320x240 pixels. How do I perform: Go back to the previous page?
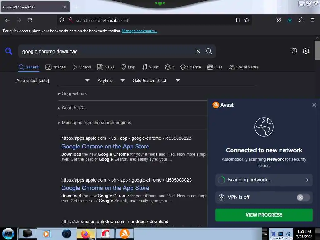point(7,20)
